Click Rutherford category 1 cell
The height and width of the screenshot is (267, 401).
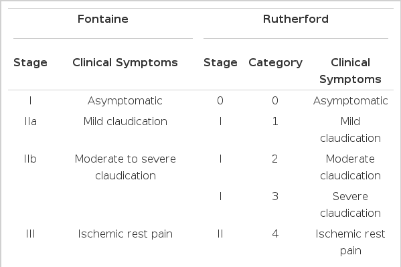click(275, 122)
